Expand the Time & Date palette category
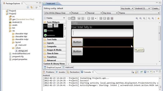 click(55, 53)
